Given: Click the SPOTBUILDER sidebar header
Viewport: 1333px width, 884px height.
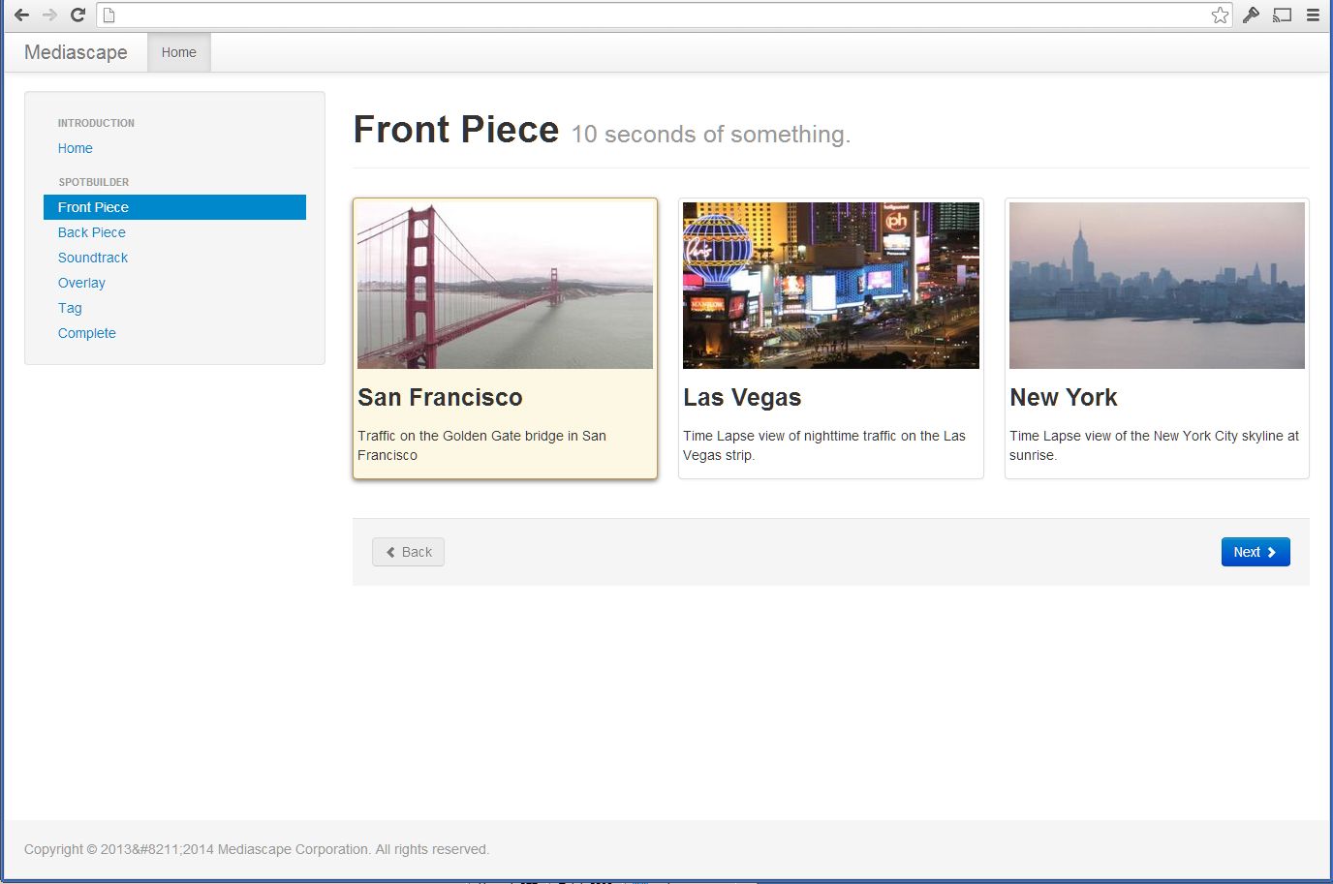Looking at the screenshot, I should [93, 182].
